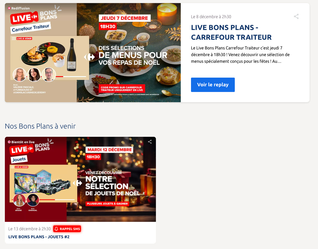Open the LIVE BONS PLANS - JOUETS #2 link
The width and height of the screenshot is (318, 249).
pyautogui.click(x=39, y=237)
